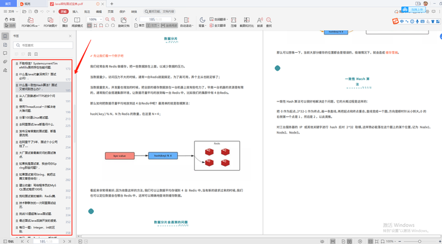Viewport: 442px width, 244px height.
Task: Start slideshow playback (播放)
Action: (65, 22)
